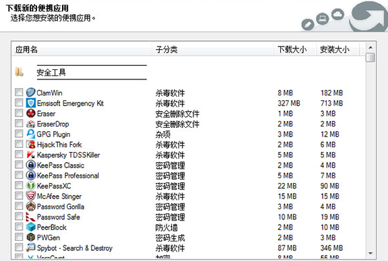Click the KeePassXC icon
This screenshot has width=388, height=261.
pyautogui.click(x=31, y=186)
